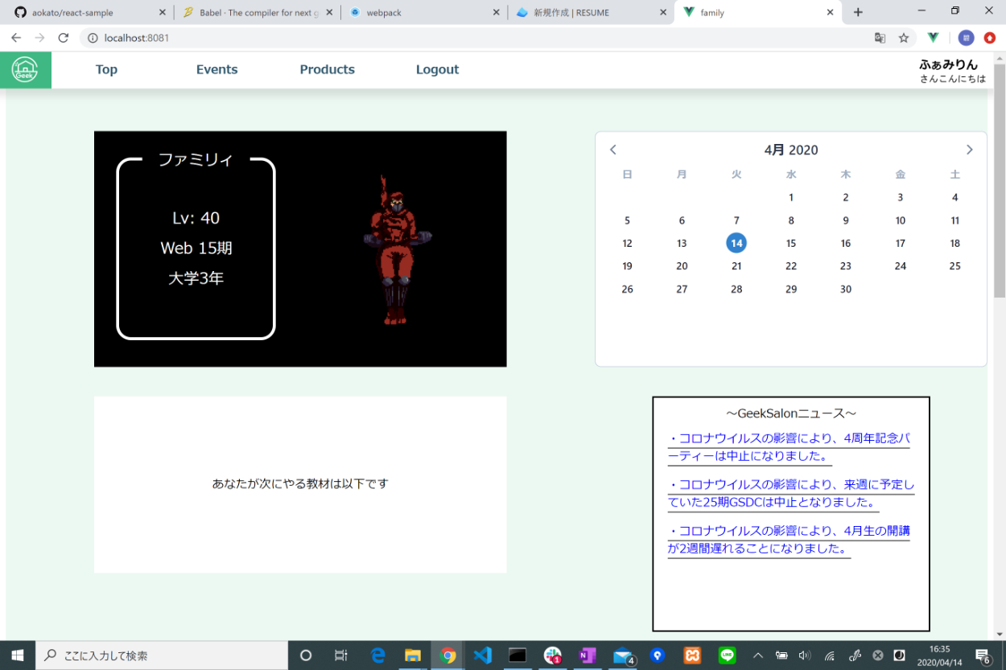Screen dimensions: 1006x670
Task: Open news link about 25期GSDC cancellation
Action: pyautogui.click(x=790, y=493)
